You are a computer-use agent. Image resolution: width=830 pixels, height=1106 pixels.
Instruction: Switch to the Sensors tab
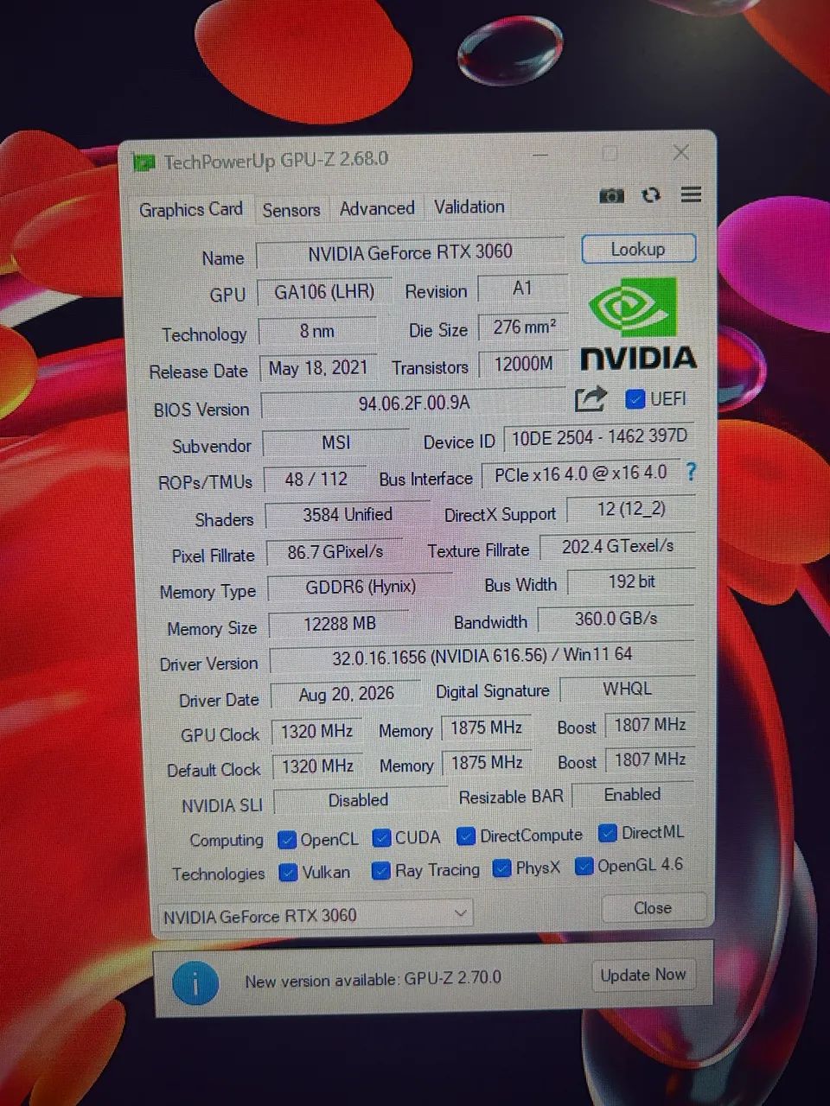tap(291, 210)
